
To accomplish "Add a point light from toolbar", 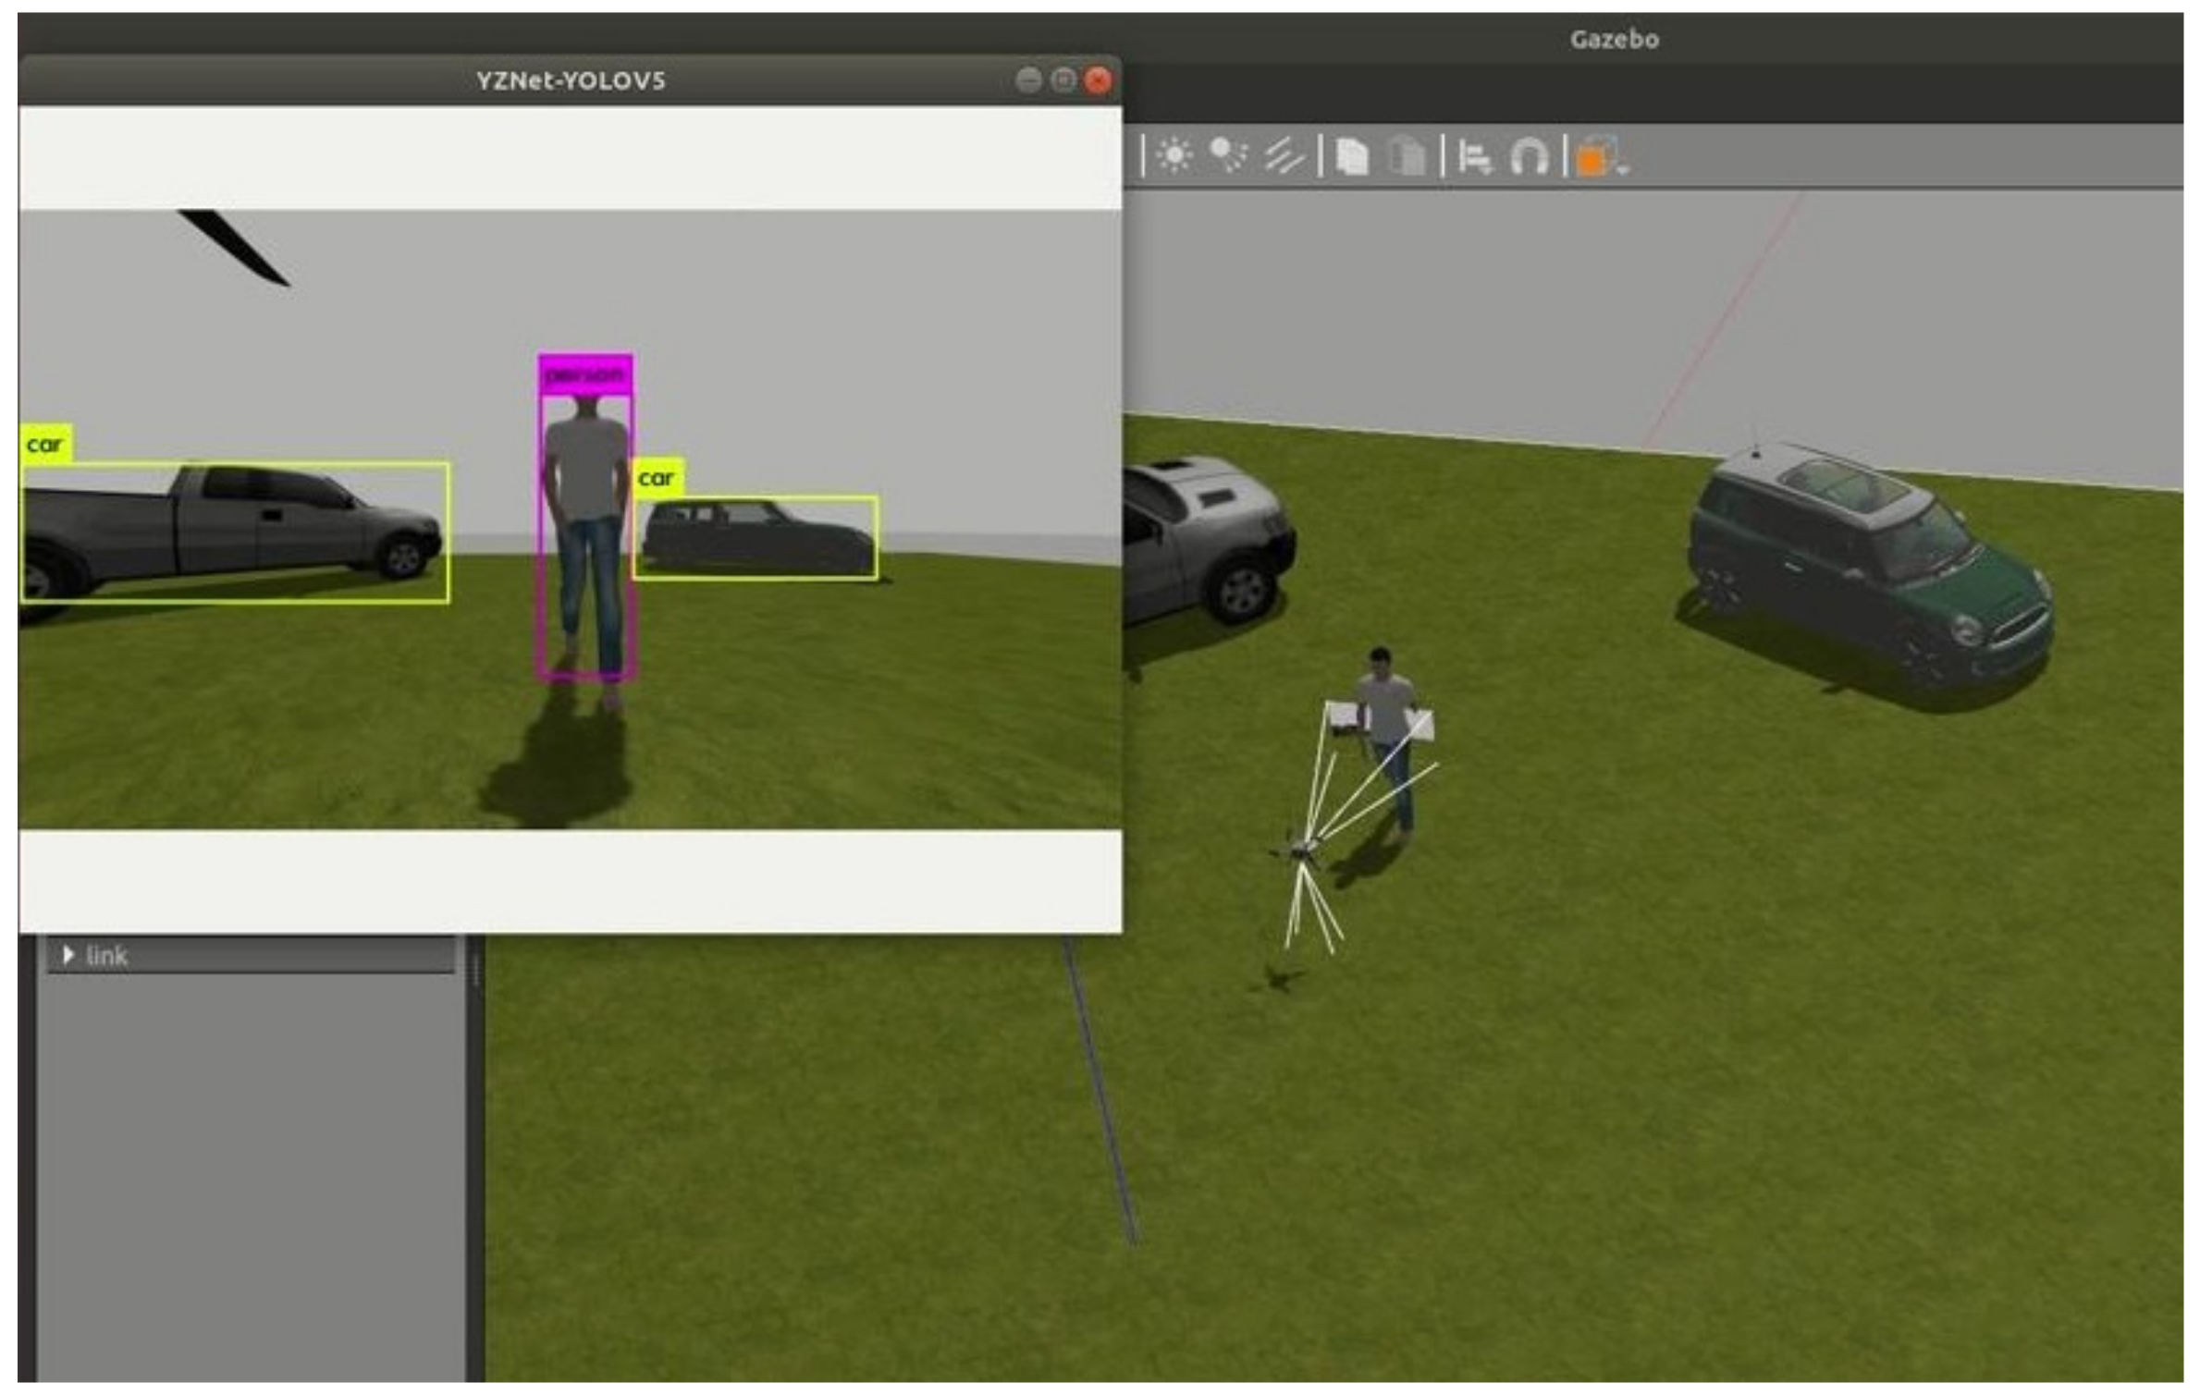I will [1174, 156].
